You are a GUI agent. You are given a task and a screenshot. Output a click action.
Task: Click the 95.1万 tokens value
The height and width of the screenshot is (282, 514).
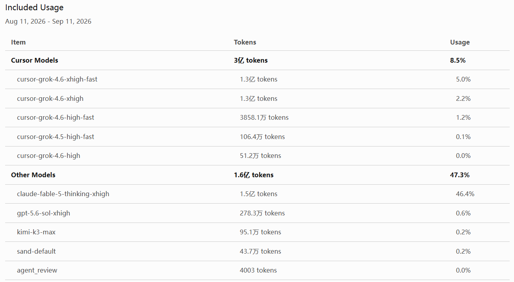point(261,232)
